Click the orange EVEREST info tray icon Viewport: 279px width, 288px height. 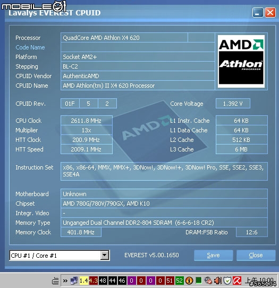189,281
